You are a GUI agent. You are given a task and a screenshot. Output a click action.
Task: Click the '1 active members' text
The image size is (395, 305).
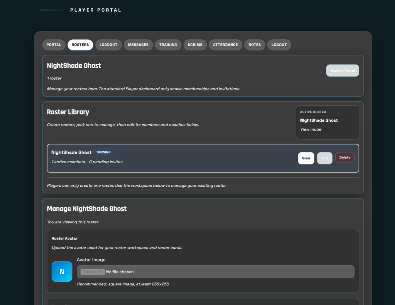[x=68, y=162]
